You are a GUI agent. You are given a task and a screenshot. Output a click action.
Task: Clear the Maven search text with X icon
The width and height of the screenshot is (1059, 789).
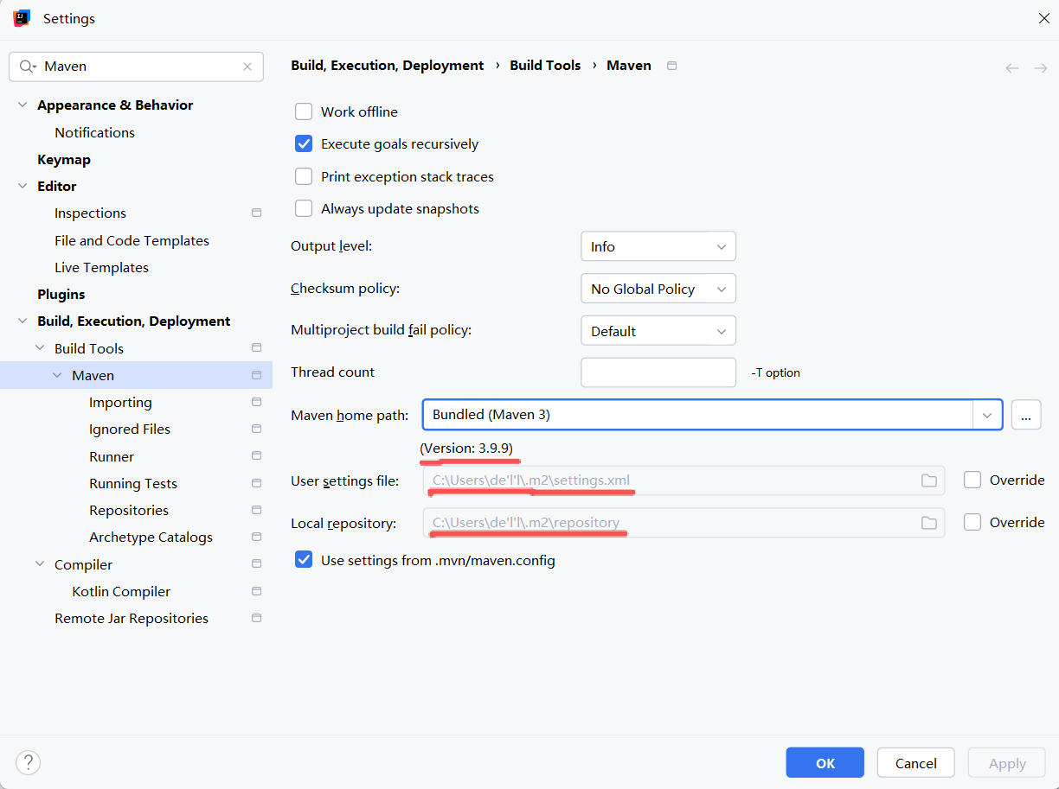(247, 67)
